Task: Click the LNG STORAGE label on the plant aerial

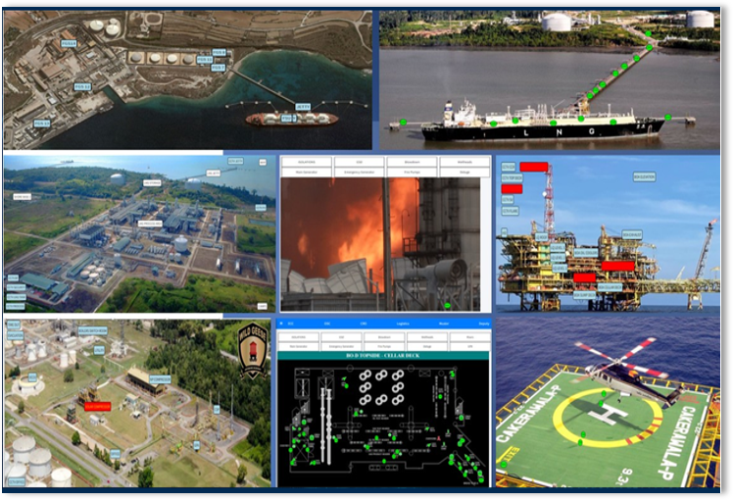Action: tap(152, 183)
